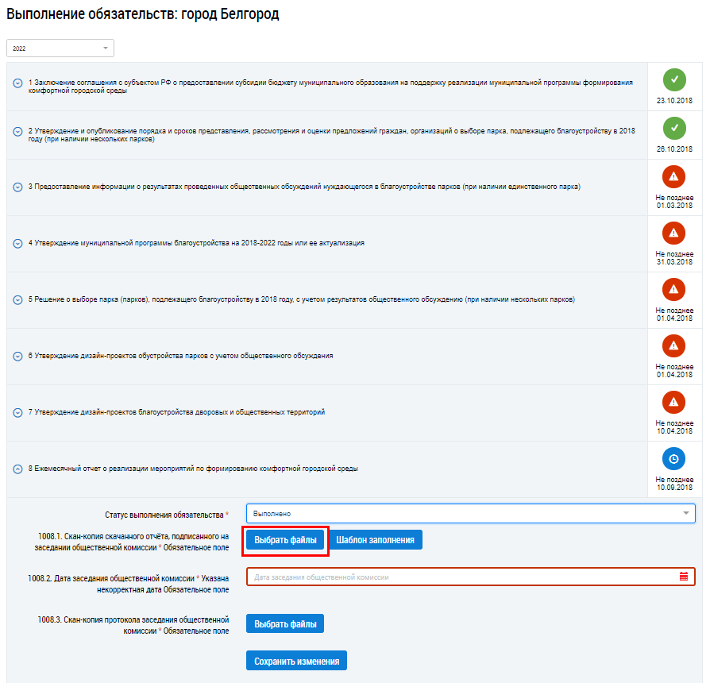The height and width of the screenshot is (683, 710).
Task: Select obligation 5 title on park selection
Action: tap(302, 299)
